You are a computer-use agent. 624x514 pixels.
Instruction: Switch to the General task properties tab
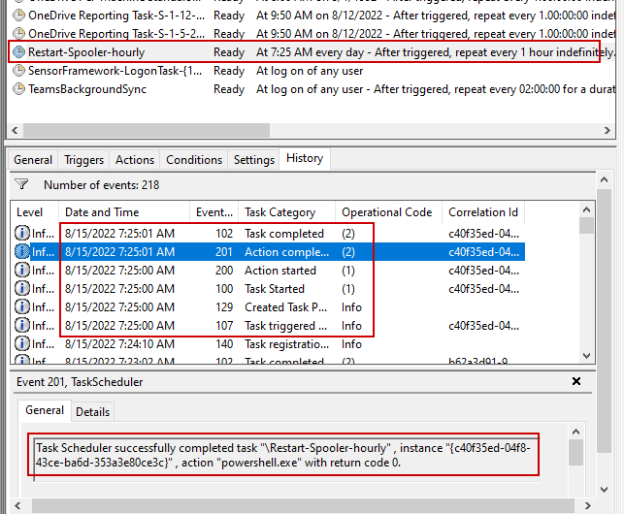click(x=33, y=160)
